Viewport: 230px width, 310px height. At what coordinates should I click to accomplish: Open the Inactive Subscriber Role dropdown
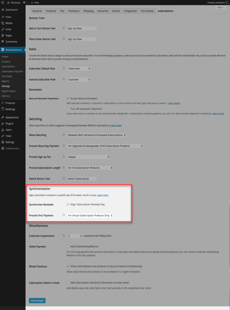tap(79, 80)
